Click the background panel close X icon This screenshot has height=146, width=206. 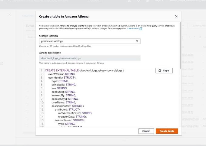pyautogui.click(x=9, y=15)
